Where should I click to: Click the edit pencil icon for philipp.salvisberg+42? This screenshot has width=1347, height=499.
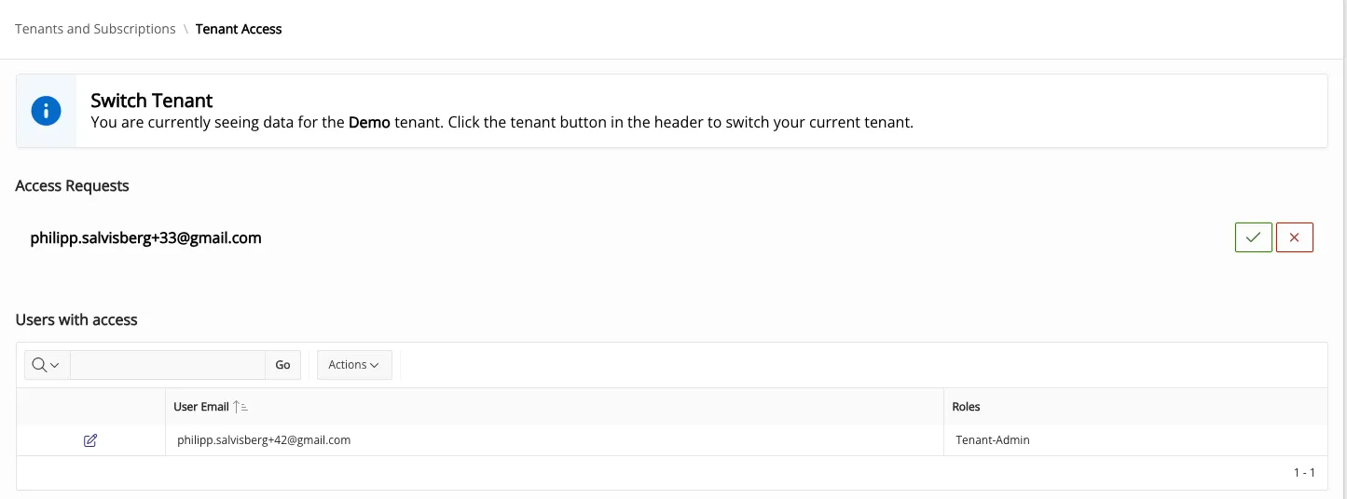90,440
